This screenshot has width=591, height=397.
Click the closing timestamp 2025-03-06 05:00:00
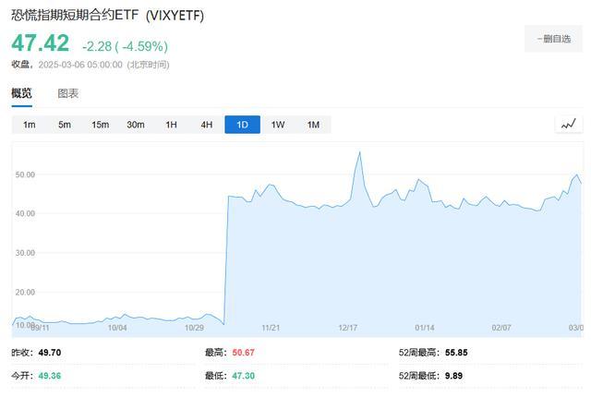pos(80,65)
